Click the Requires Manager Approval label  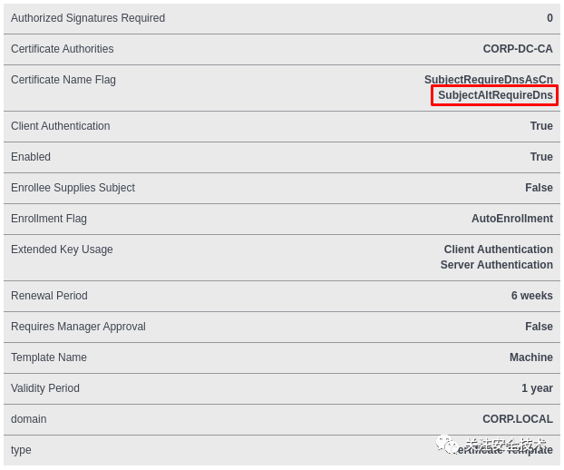coord(78,327)
